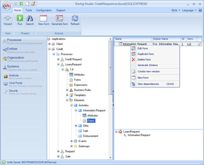Click Information Request in dependencies pane

click(x=139, y=135)
